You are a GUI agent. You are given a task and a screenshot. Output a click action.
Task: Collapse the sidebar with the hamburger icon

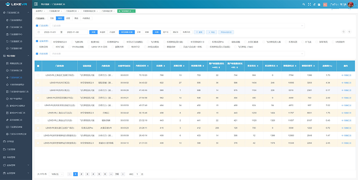[36, 4]
